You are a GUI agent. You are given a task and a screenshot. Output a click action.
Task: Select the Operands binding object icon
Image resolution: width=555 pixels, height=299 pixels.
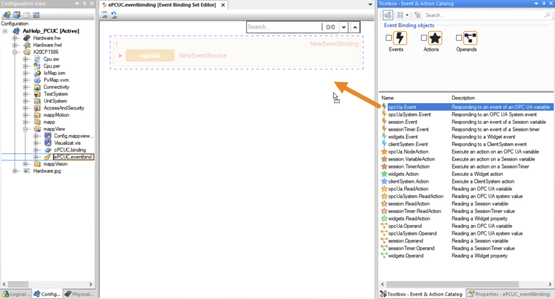470,38
